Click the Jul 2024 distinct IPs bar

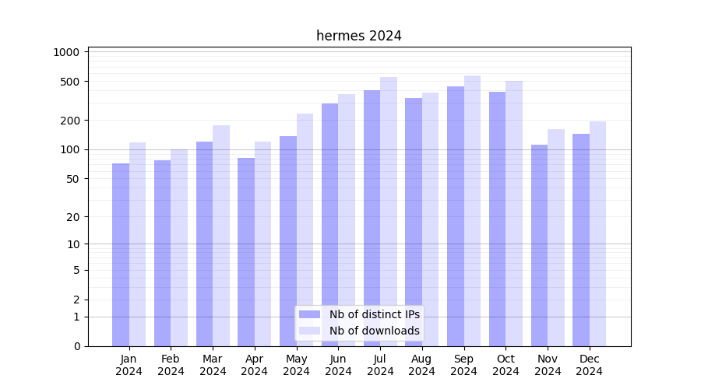coord(372,218)
